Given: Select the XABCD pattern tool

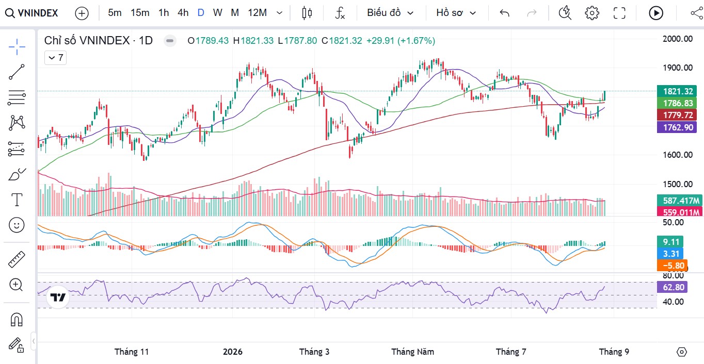Looking at the screenshot, I should [x=17, y=123].
